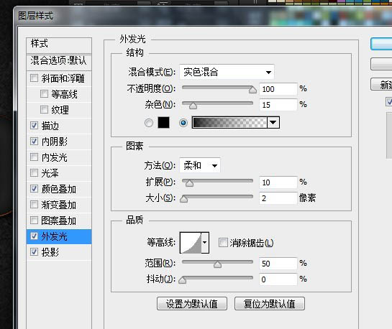Screen dimensions: 392x329
Task: Select the gradient radio button
Action: (x=183, y=123)
